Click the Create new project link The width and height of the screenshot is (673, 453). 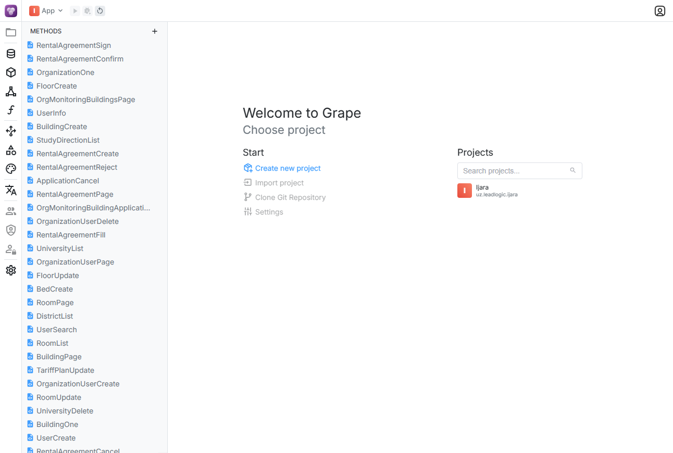pyautogui.click(x=288, y=168)
